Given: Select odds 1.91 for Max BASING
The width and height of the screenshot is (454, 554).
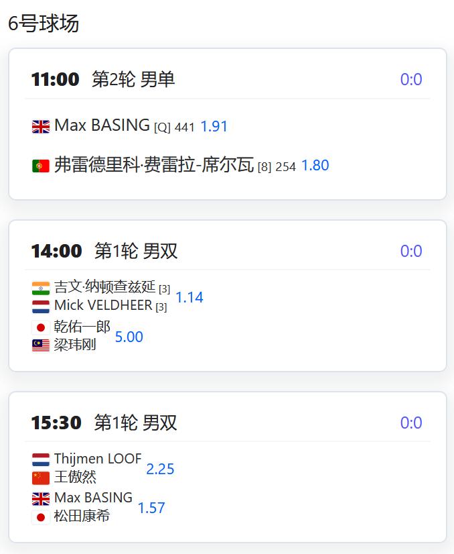Looking at the screenshot, I should [214, 127].
